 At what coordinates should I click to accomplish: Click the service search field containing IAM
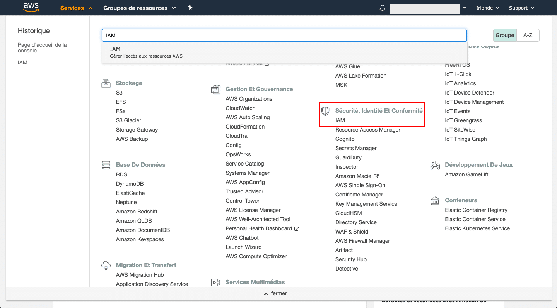point(284,36)
